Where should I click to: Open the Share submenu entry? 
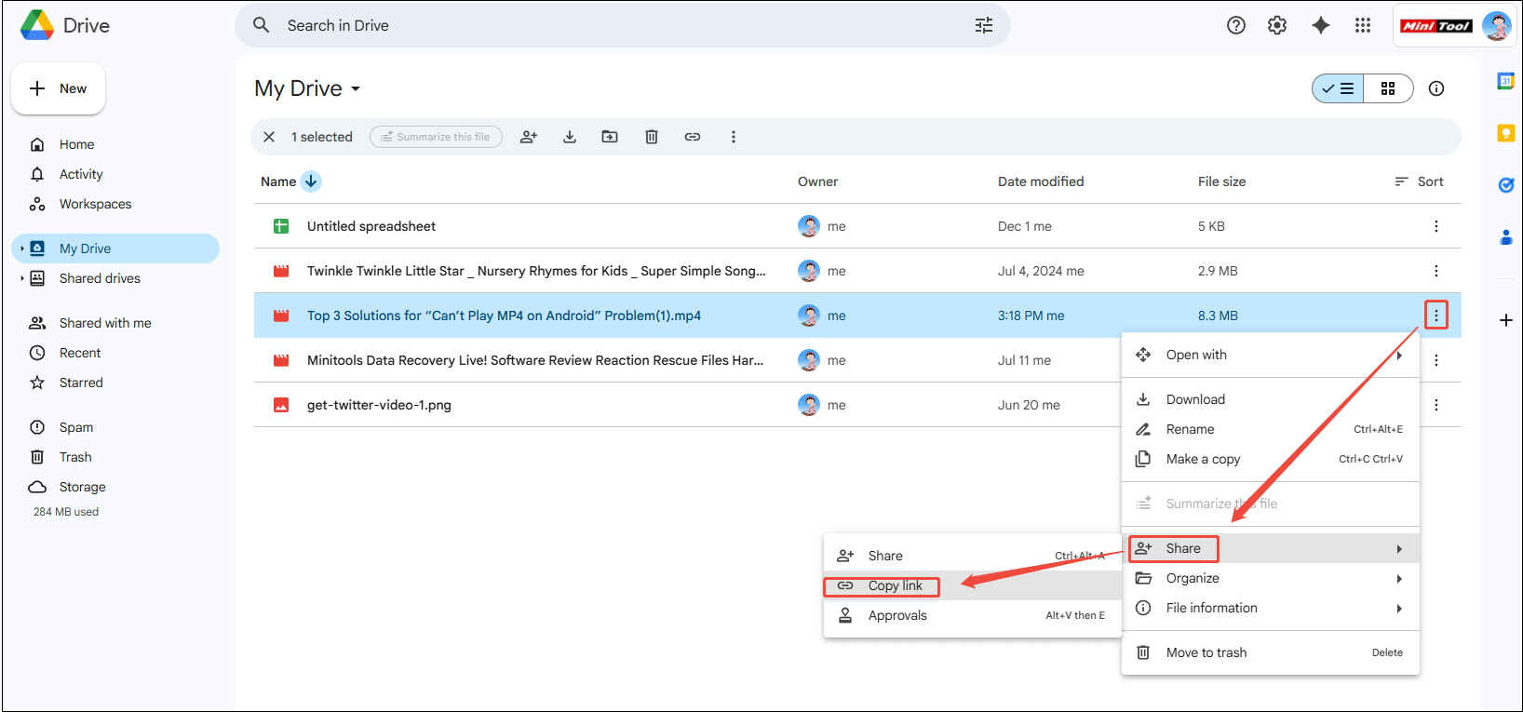point(1271,548)
